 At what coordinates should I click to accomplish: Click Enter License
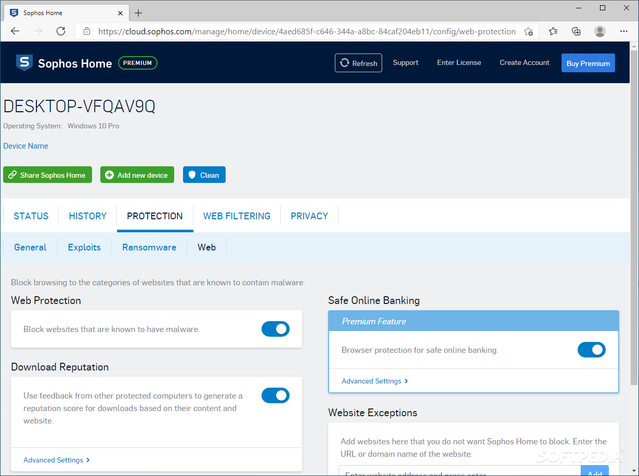click(459, 62)
